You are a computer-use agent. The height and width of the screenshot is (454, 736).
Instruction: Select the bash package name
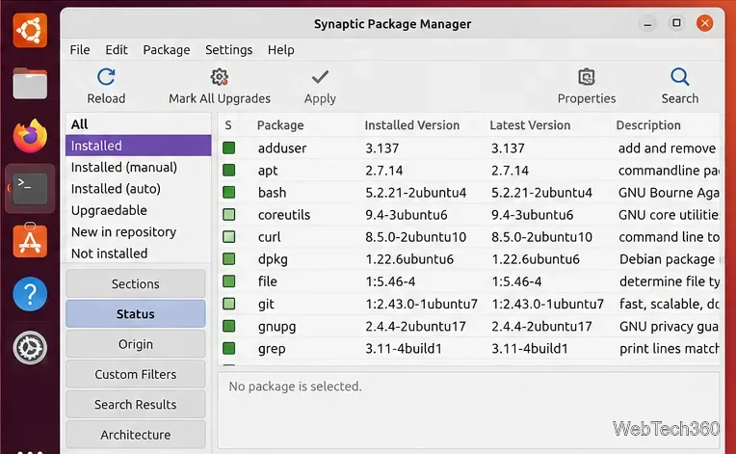click(x=272, y=192)
